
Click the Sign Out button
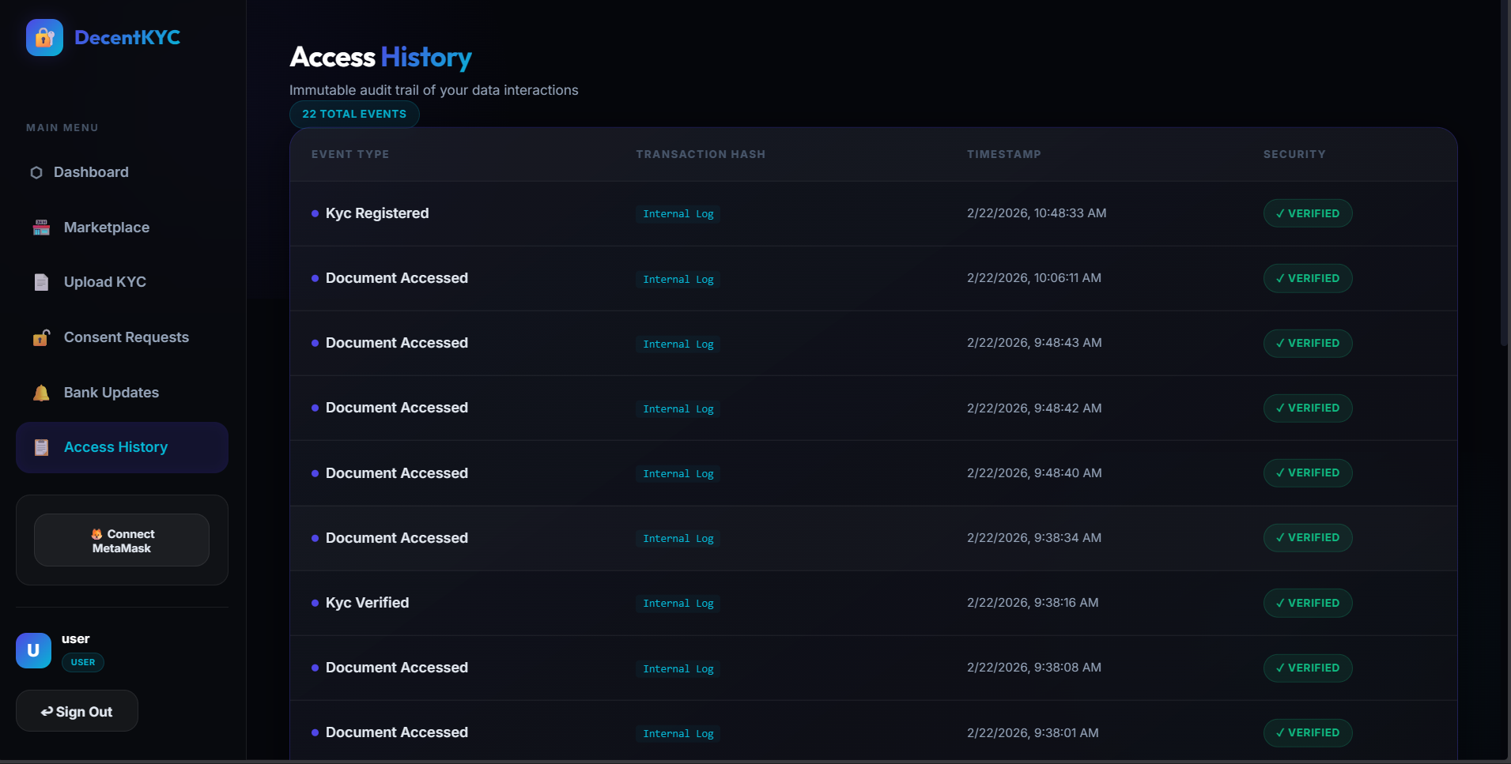77,711
